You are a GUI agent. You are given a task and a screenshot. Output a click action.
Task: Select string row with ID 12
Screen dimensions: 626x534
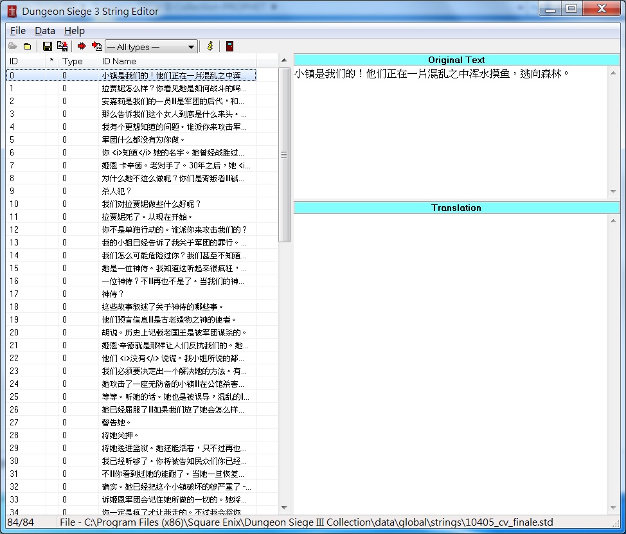click(131, 229)
